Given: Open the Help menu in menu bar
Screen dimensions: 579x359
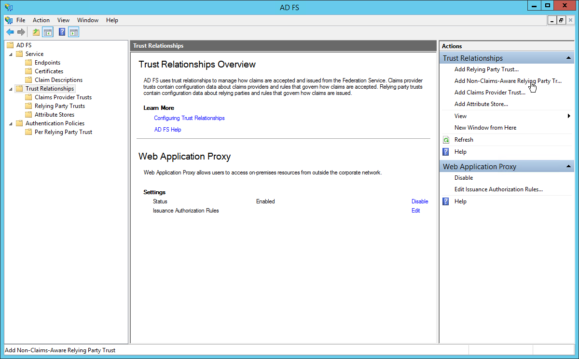Looking at the screenshot, I should pyautogui.click(x=112, y=20).
